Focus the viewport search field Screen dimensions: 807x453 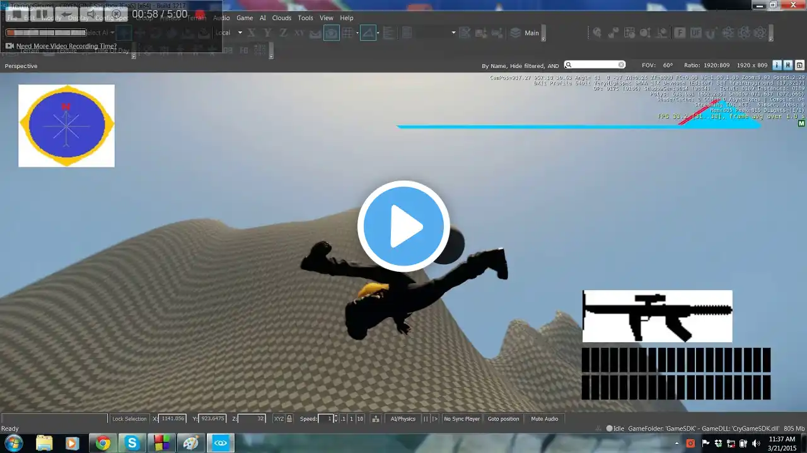pos(595,65)
